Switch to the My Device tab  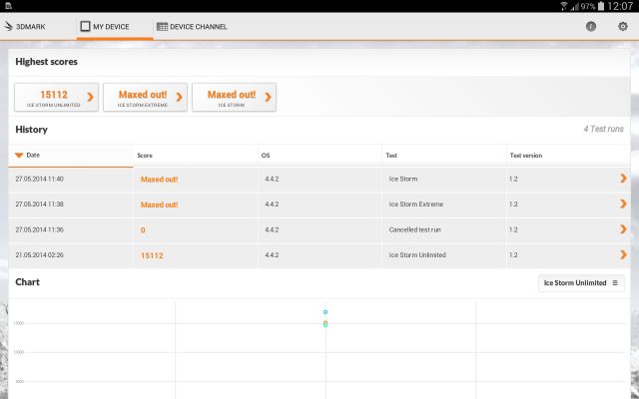[115, 27]
